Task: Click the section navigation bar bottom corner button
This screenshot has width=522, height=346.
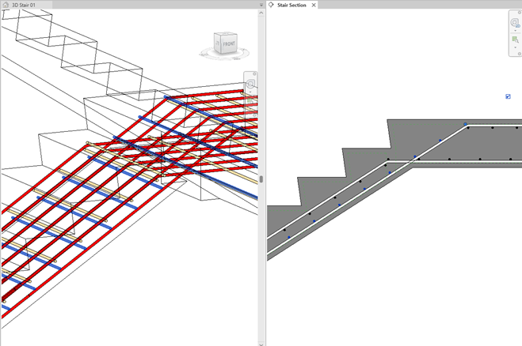Action: [518, 54]
